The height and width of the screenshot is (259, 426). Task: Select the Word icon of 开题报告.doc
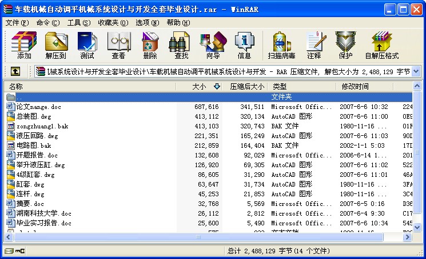(10, 155)
